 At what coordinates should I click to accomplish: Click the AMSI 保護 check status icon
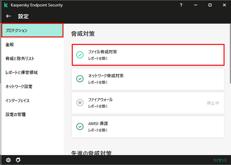click(x=80, y=127)
